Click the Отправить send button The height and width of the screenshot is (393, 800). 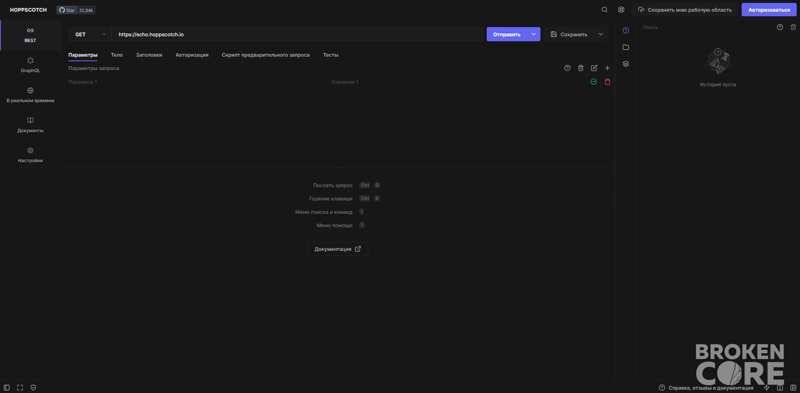[507, 34]
